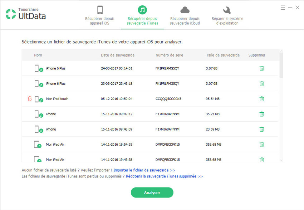Image resolution: width=304 pixels, height=210 pixels.
Task: Remove the 23.59 MB iPhone backup
Action: [261, 129]
